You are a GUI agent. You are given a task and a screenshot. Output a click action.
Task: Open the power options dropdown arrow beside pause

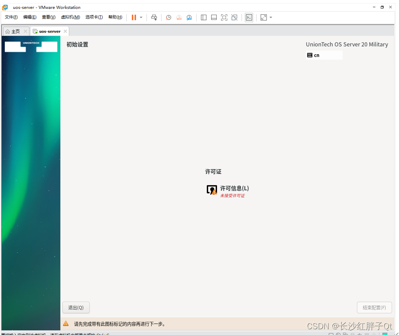coord(141,17)
